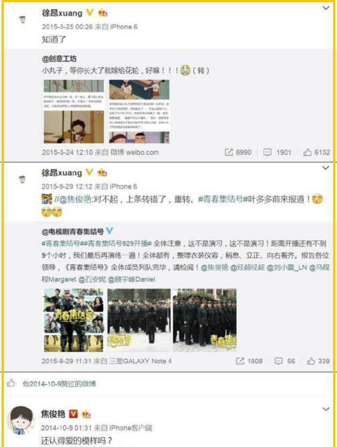Open @焦俊艳 mention in repost text
Screen dimensions: 337x447
pyautogui.click(x=75, y=199)
